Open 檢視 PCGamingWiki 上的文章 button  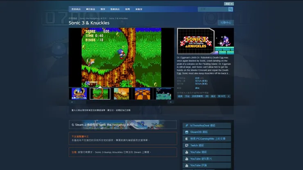click(x=207, y=139)
